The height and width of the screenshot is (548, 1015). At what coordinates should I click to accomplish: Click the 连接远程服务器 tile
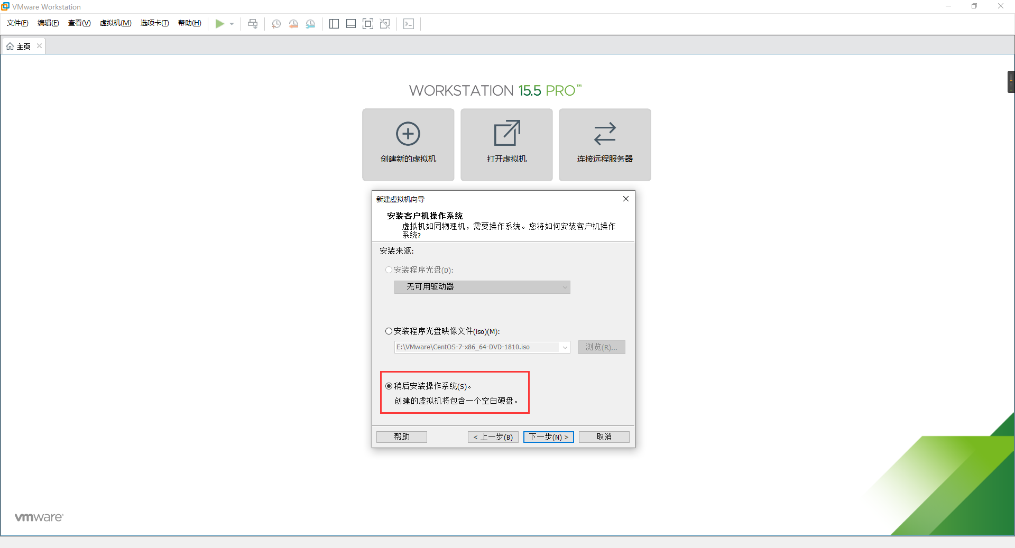(605, 145)
